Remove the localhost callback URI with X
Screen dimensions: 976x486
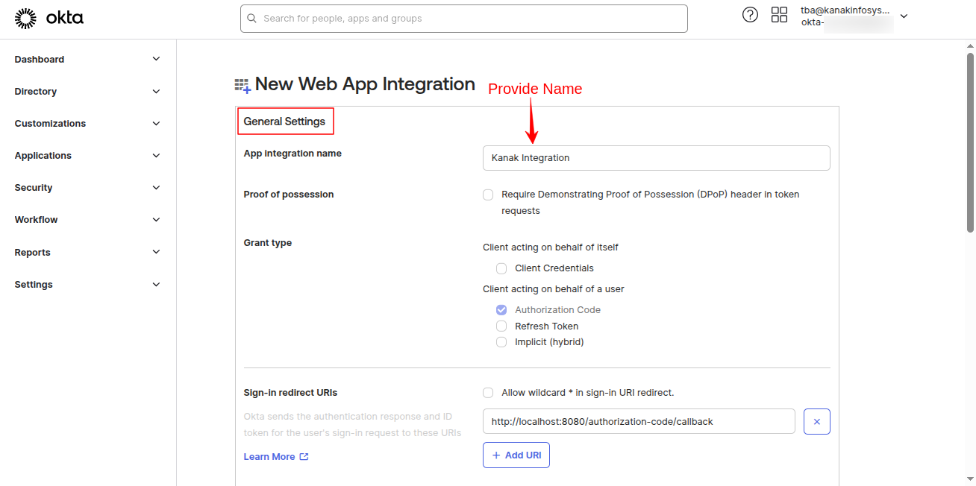point(816,421)
